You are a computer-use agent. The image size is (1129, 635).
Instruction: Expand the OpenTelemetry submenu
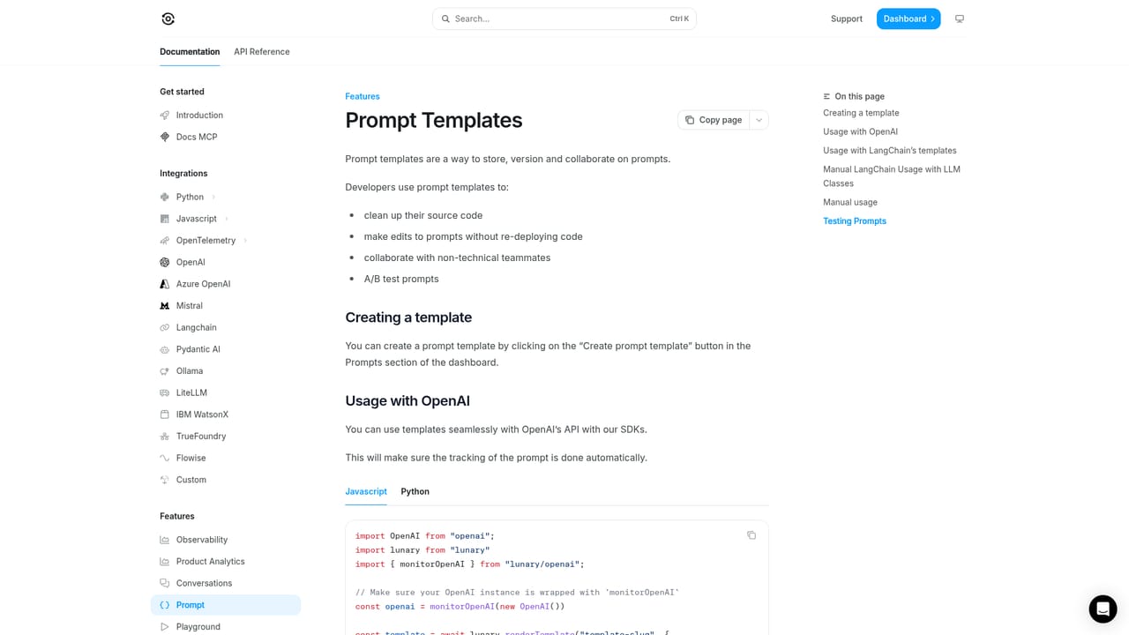coord(245,241)
